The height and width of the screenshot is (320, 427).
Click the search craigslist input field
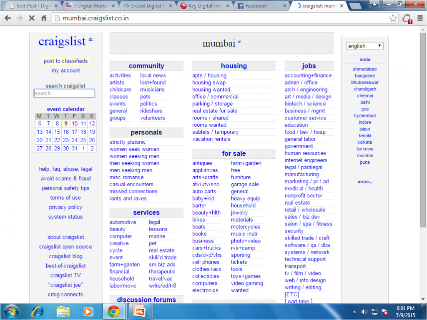(x=64, y=93)
